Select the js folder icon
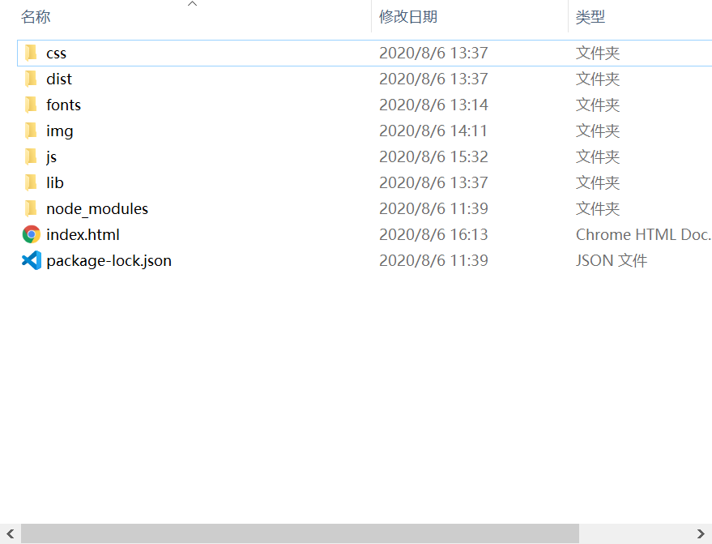The width and height of the screenshot is (712, 544). click(32, 156)
